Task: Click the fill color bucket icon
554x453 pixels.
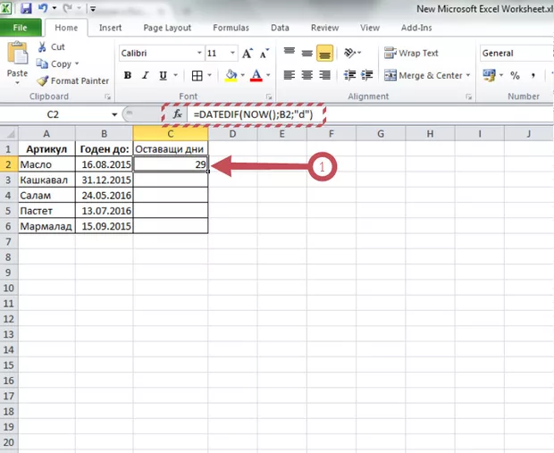Action: (x=231, y=76)
